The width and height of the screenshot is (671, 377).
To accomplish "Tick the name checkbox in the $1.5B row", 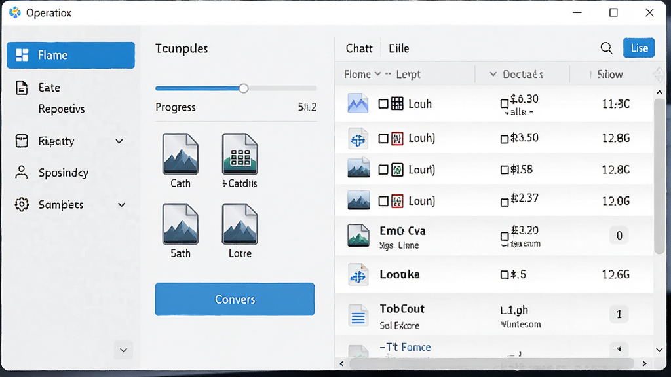I will click(x=383, y=170).
